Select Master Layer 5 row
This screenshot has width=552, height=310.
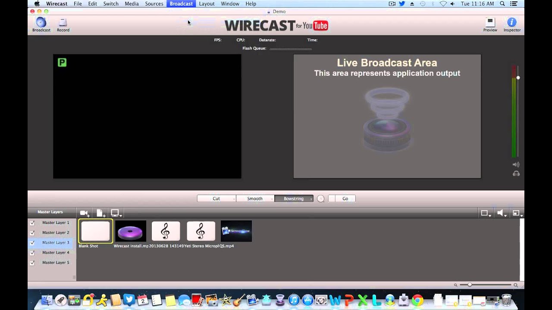click(x=52, y=263)
